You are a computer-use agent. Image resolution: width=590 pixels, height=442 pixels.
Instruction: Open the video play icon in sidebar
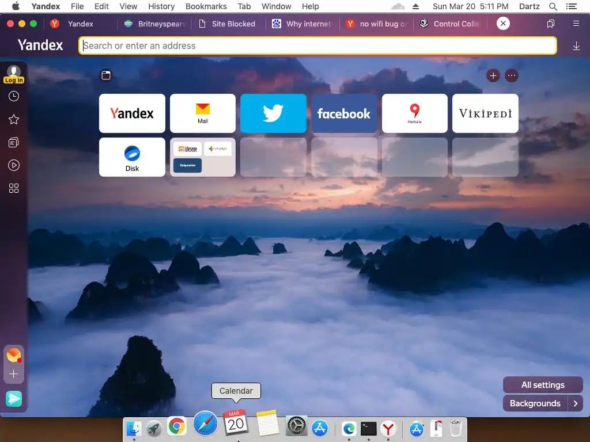(x=14, y=165)
